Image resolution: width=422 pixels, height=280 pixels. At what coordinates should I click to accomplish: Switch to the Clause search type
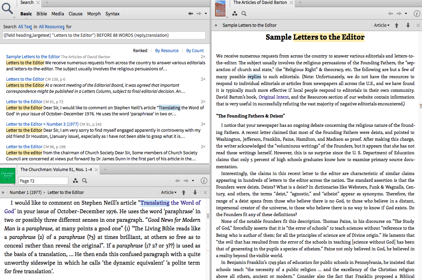pyautogui.click(x=75, y=14)
